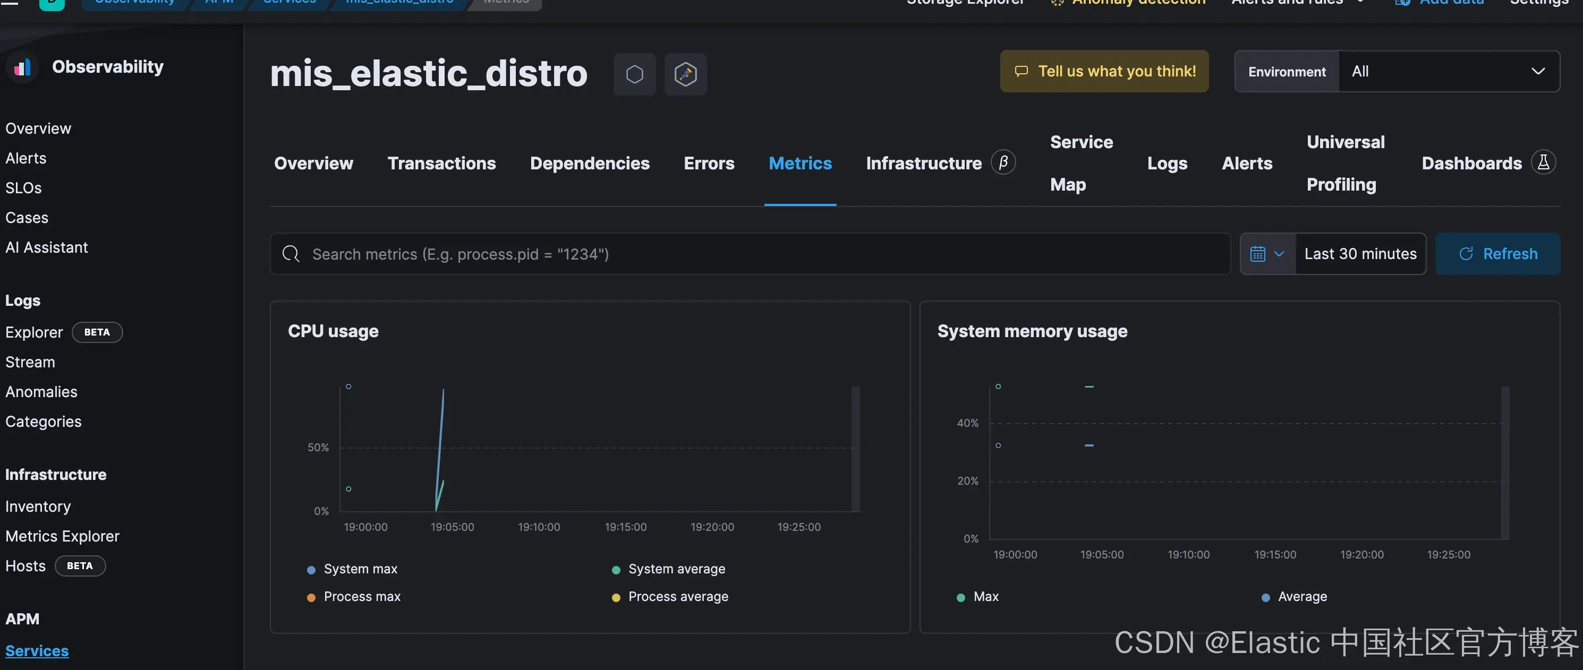Image resolution: width=1583 pixels, height=670 pixels.
Task: Click the magnifier icon in metrics search
Action: pos(291,254)
